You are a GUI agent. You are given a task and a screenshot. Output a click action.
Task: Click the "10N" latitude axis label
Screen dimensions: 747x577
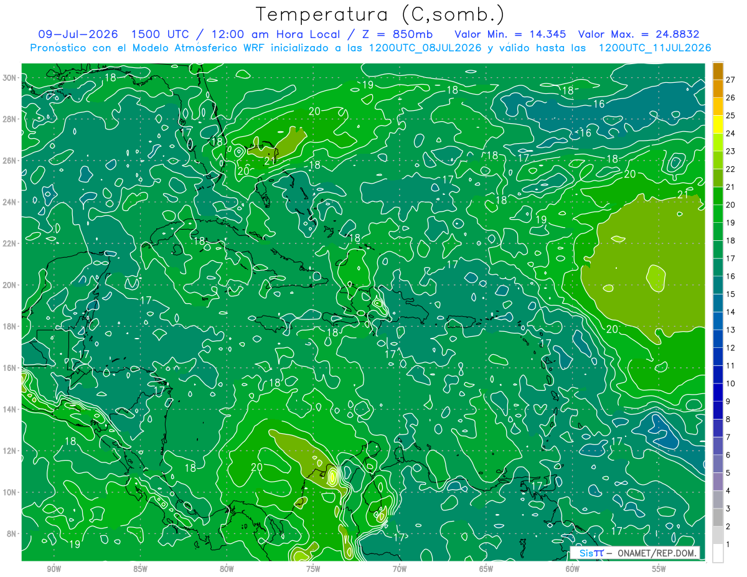[11, 492]
